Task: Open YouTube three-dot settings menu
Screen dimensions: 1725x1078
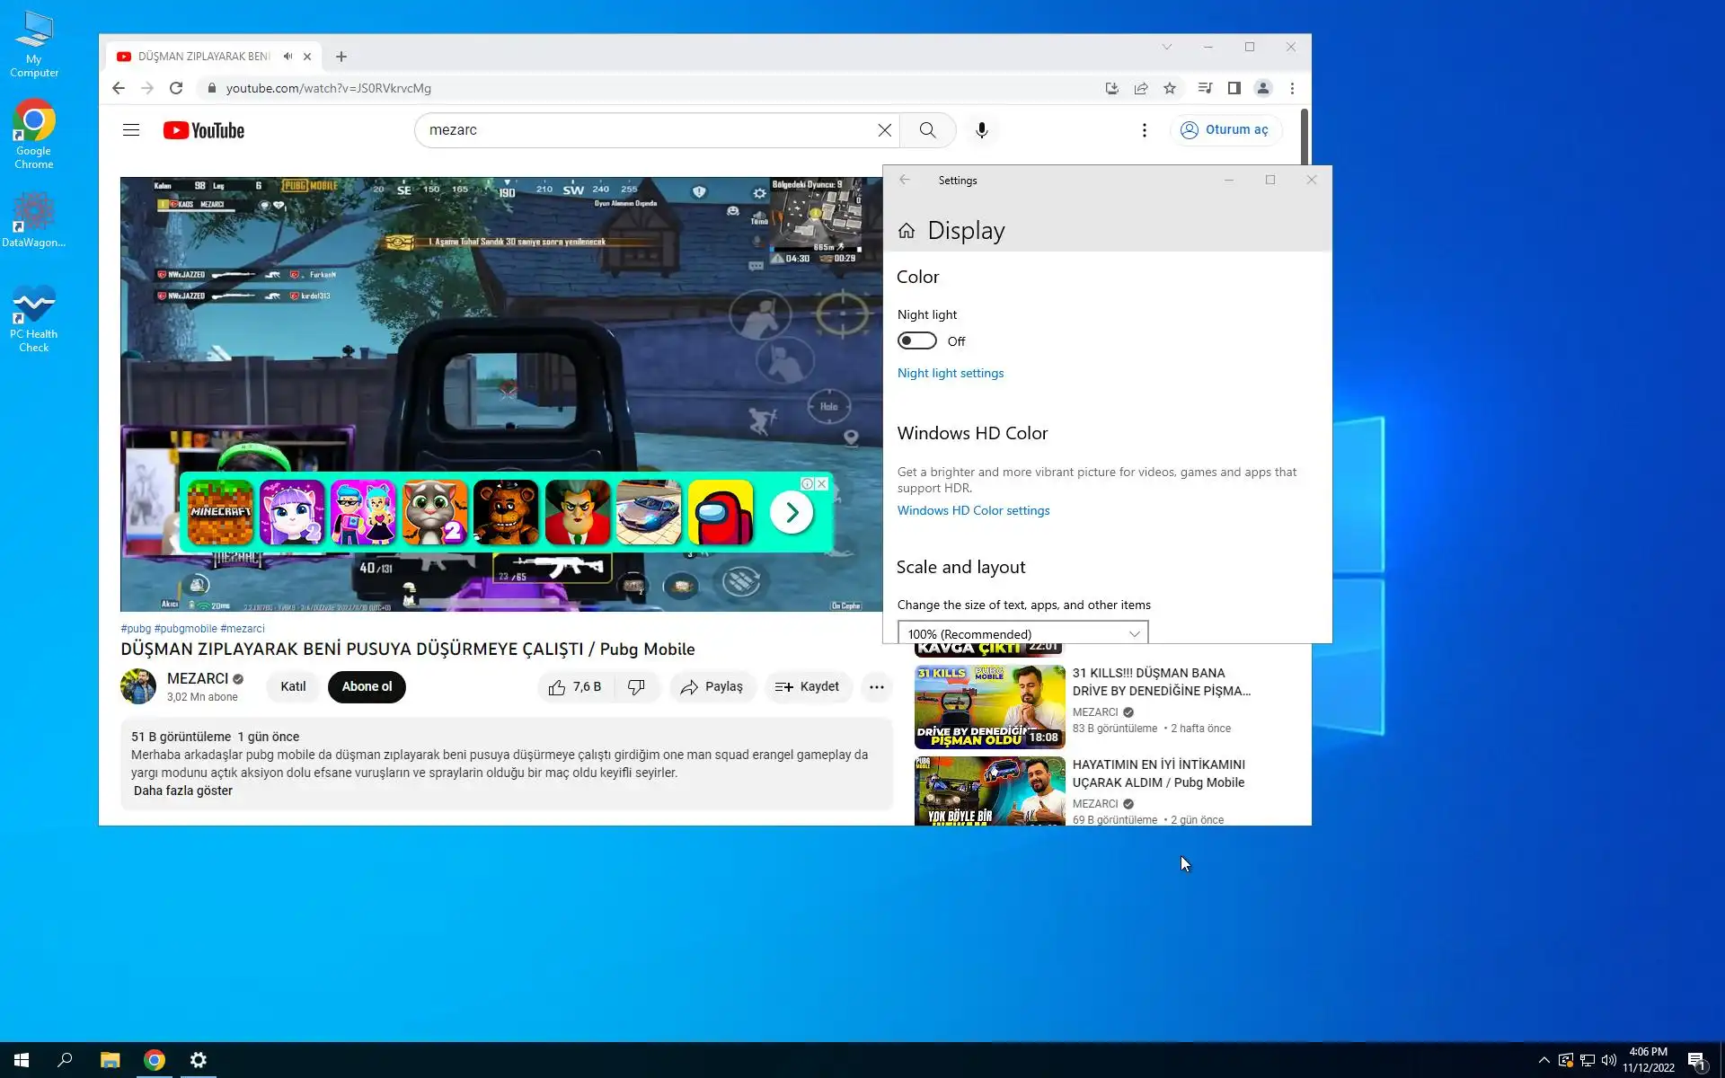Action: click(x=1144, y=130)
